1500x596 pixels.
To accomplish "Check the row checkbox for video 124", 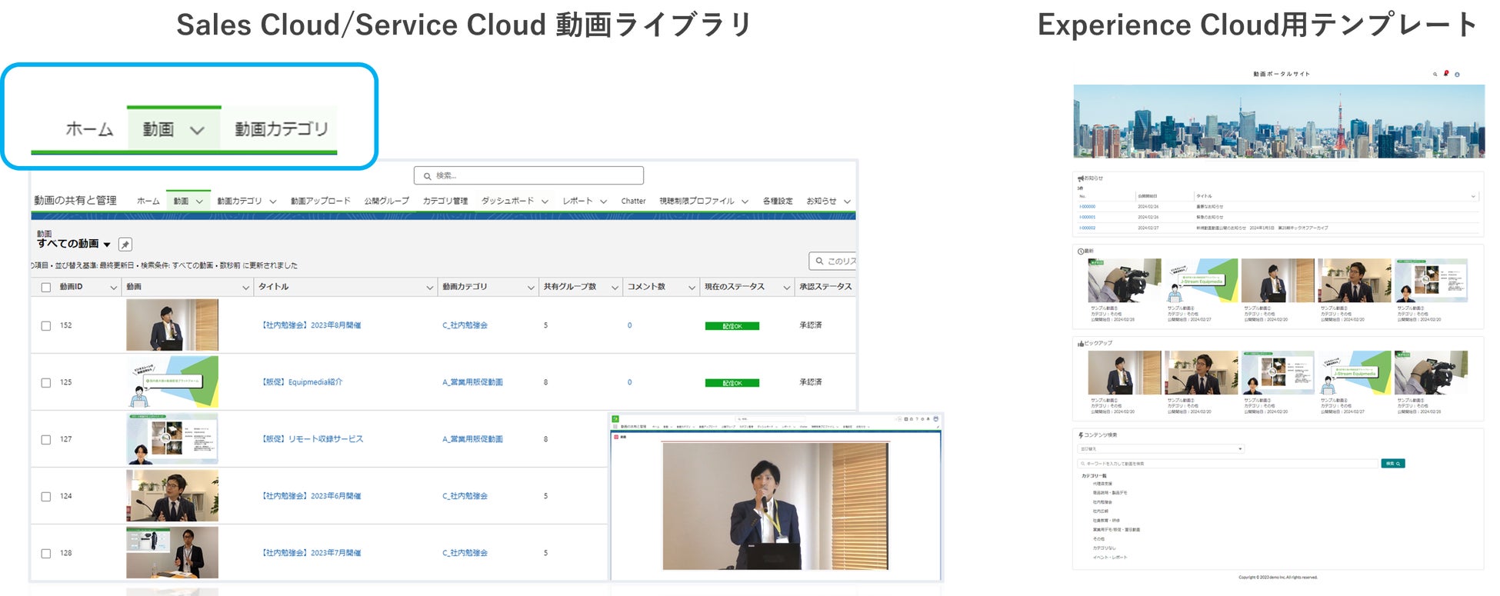I will 46,497.
